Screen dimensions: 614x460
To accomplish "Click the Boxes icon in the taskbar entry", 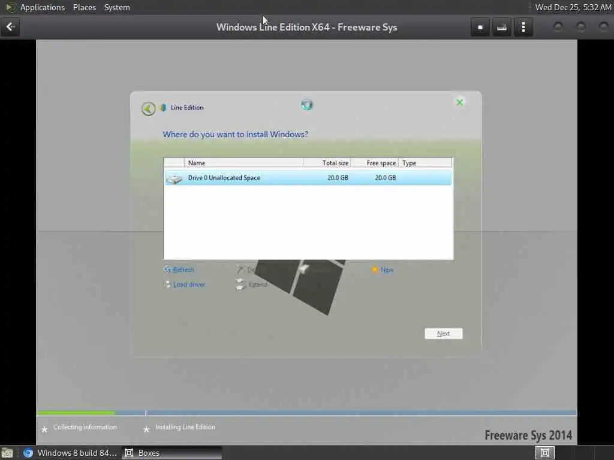I will (x=129, y=453).
